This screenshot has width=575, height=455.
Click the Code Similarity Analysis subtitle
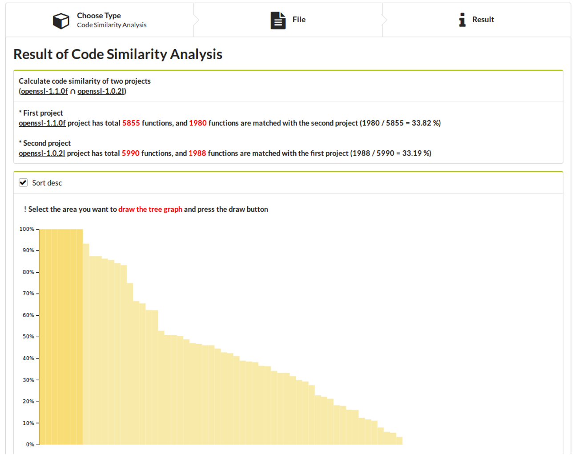pos(112,25)
